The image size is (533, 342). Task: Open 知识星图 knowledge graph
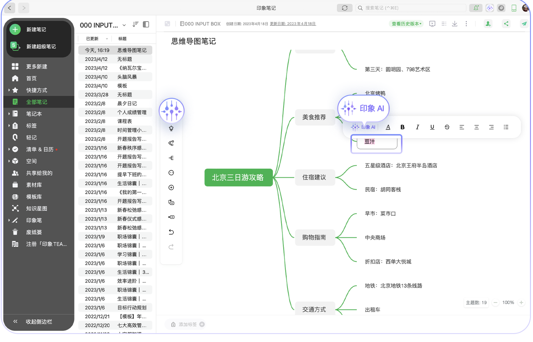[37, 209]
